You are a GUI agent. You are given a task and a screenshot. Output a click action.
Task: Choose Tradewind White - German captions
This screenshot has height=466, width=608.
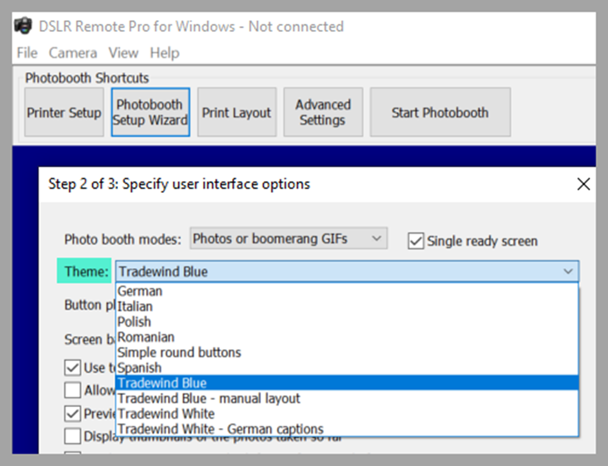[347, 429]
